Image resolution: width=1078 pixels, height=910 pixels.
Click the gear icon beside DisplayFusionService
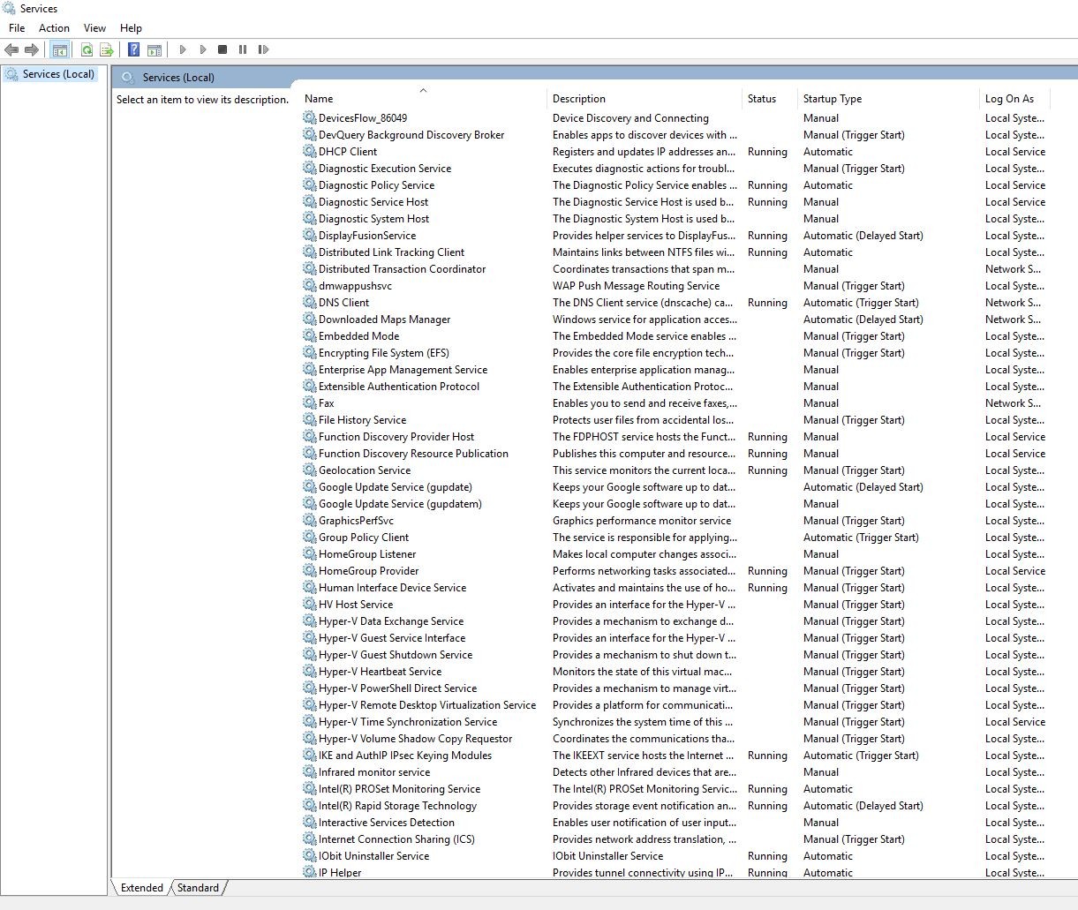tap(309, 235)
